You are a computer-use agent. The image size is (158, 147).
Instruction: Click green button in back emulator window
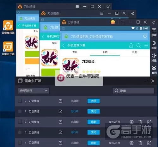32,54
